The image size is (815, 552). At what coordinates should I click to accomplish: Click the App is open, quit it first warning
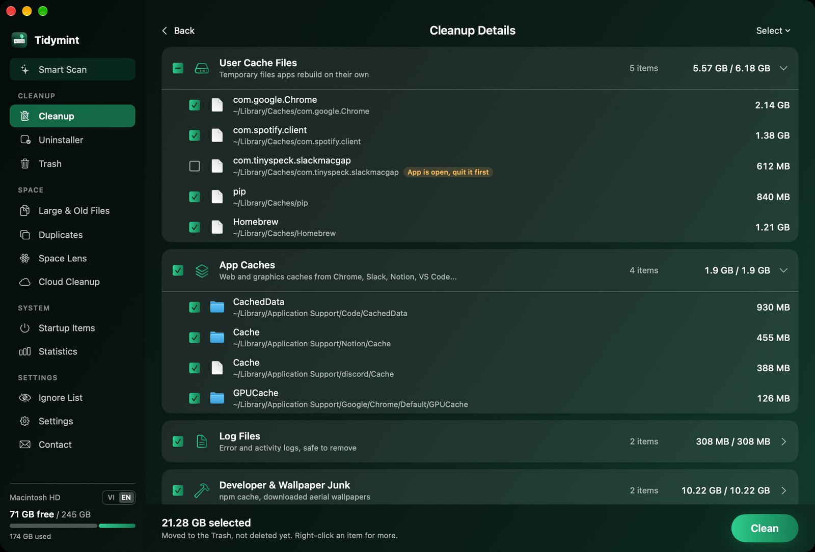[448, 172]
